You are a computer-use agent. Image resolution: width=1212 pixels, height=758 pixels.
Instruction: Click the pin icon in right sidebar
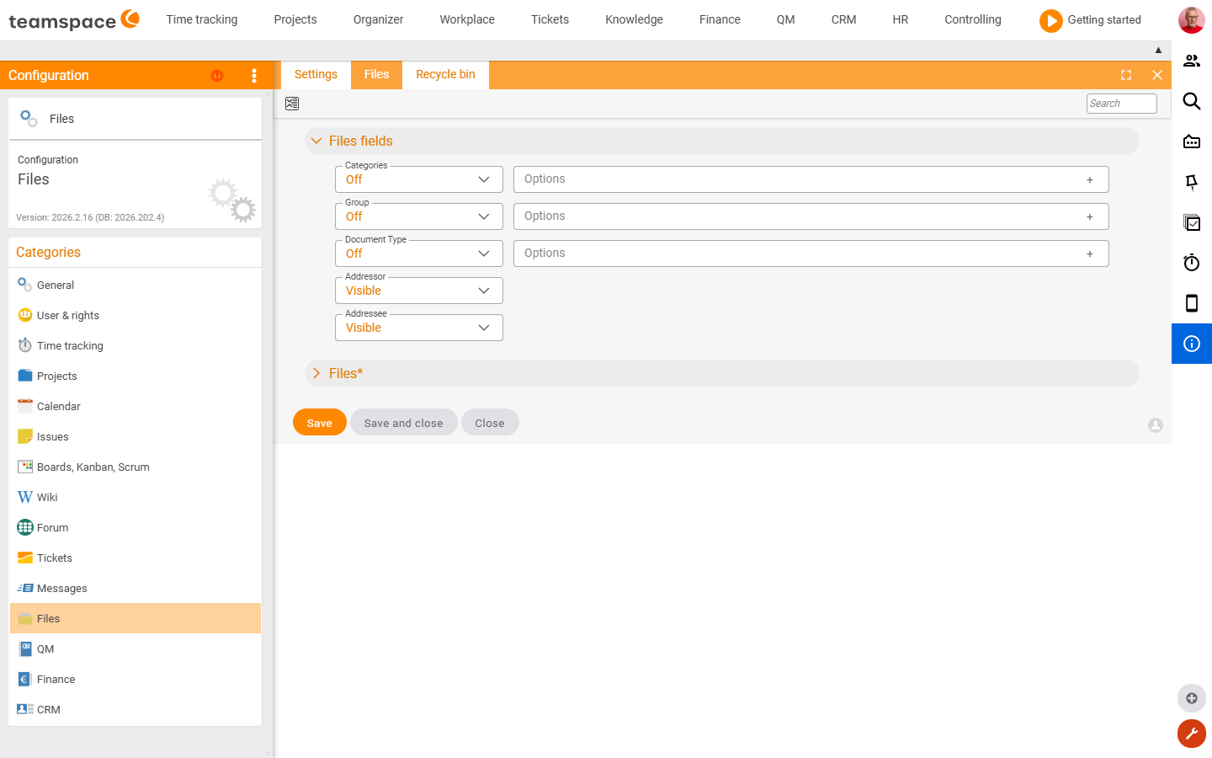click(x=1192, y=182)
